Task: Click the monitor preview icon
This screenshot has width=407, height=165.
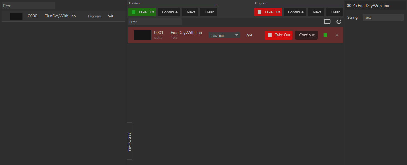Action: point(327,22)
